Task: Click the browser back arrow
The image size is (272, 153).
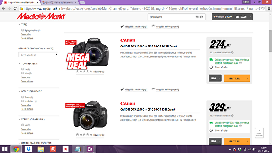Action: [x=3, y=8]
